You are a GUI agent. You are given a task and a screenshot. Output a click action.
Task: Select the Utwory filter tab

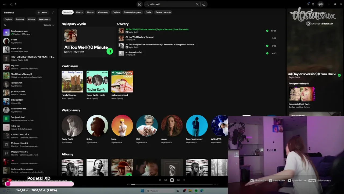click(x=79, y=12)
